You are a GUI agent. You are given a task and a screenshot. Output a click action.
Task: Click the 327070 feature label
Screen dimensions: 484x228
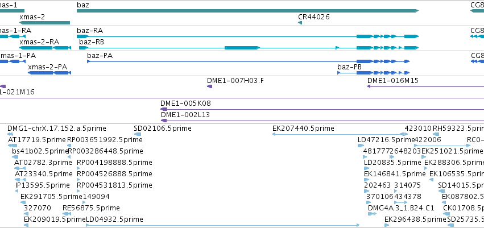pyautogui.click(x=38, y=208)
